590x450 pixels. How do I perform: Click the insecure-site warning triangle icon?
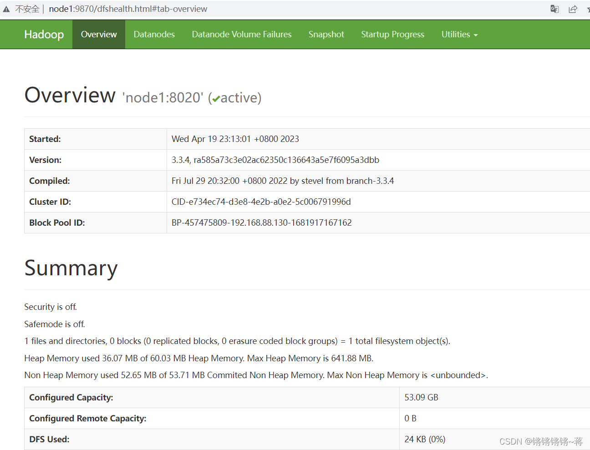point(6,9)
